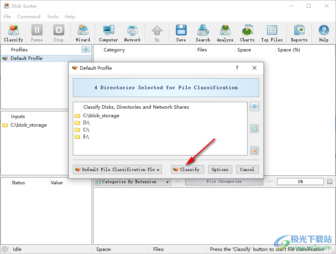Click the Space (%) column header
Viewport: 336px width, 254px height.
305,50
